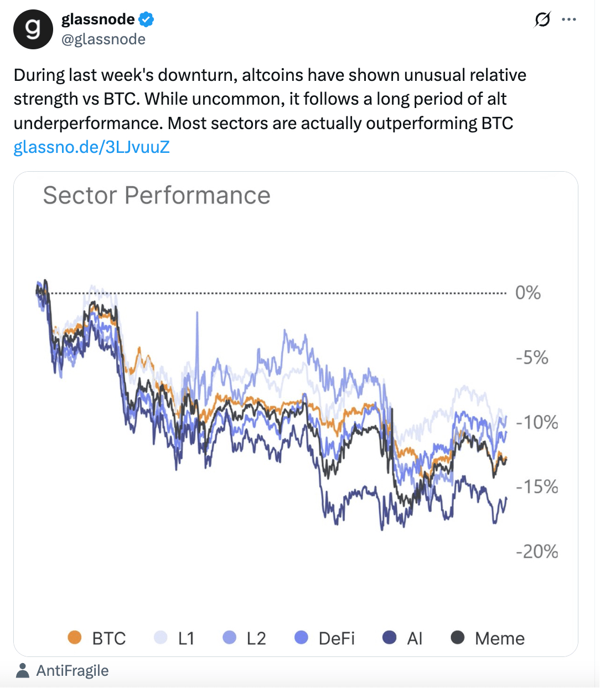The width and height of the screenshot is (600, 688).
Task: Toggle the DeFi legend dot
Action: [x=301, y=638]
